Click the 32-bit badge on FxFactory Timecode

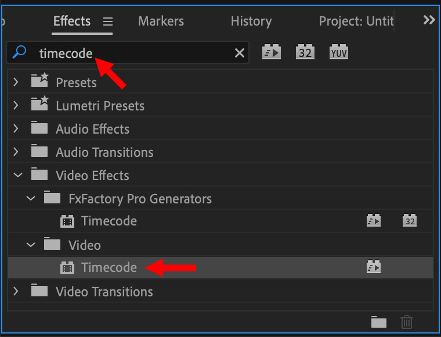410,221
